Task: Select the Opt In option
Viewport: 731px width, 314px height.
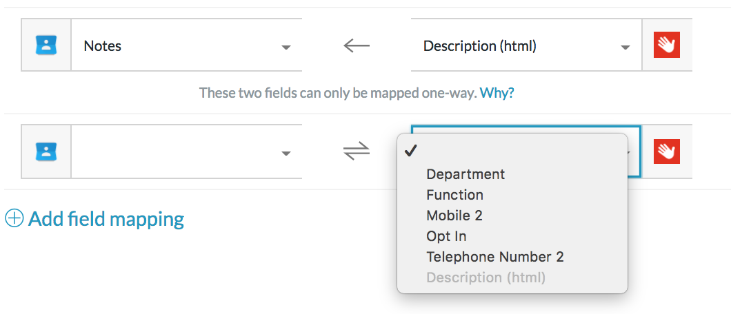Action: pyautogui.click(x=446, y=236)
